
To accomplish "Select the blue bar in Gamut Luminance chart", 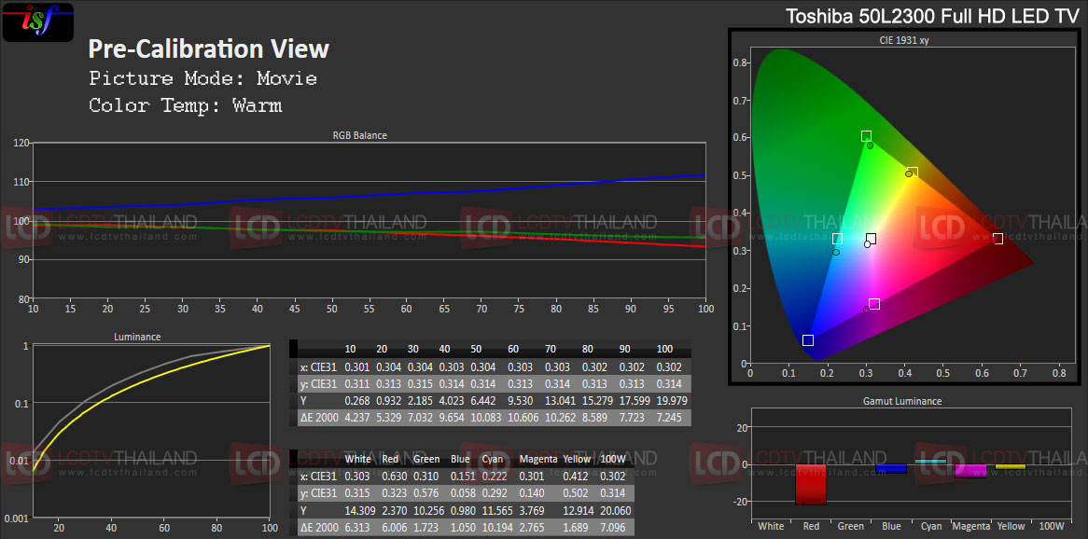I will [x=891, y=468].
